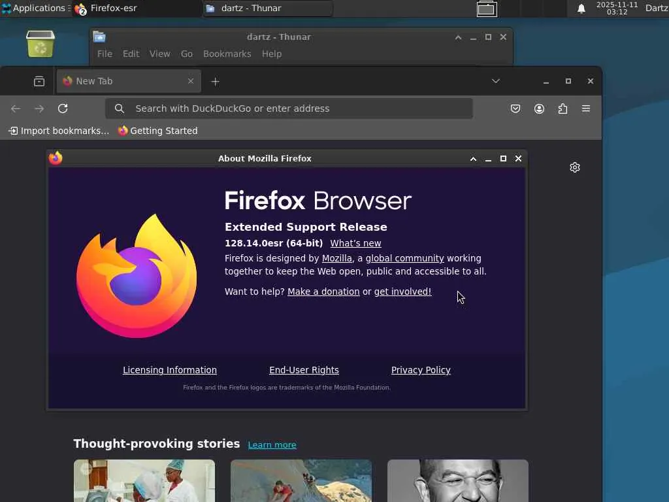669x502 pixels.
Task: Minimize the Thunar window
Action: click(x=473, y=37)
